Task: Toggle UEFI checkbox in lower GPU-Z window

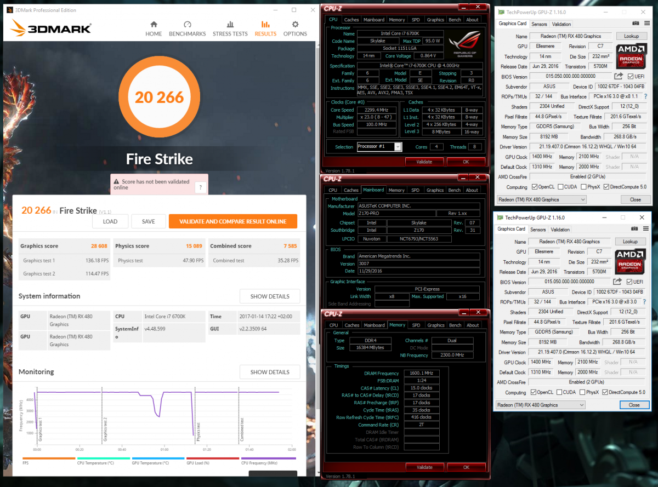Action: (629, 282)
